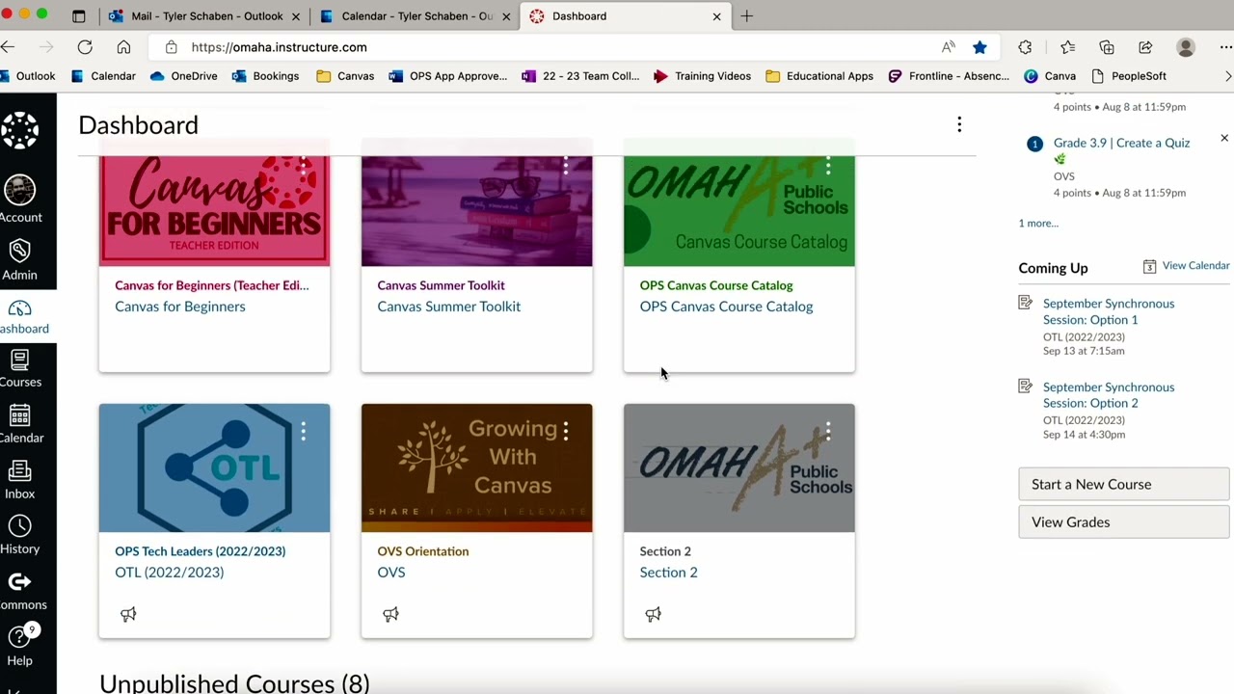
Task: Open Educational Apps bookmark folder
Action: click(819, 76)
